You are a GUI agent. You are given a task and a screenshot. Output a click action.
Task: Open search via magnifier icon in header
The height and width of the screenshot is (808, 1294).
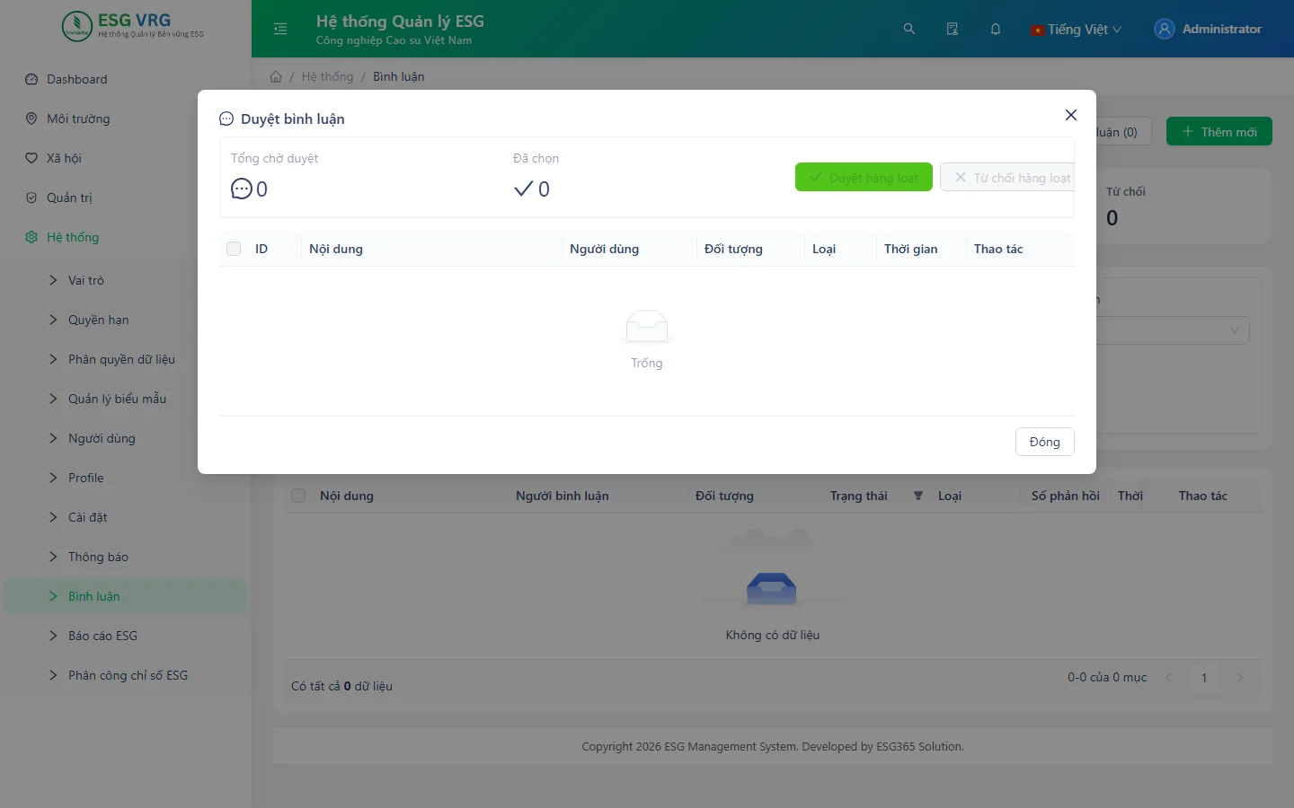909,29
